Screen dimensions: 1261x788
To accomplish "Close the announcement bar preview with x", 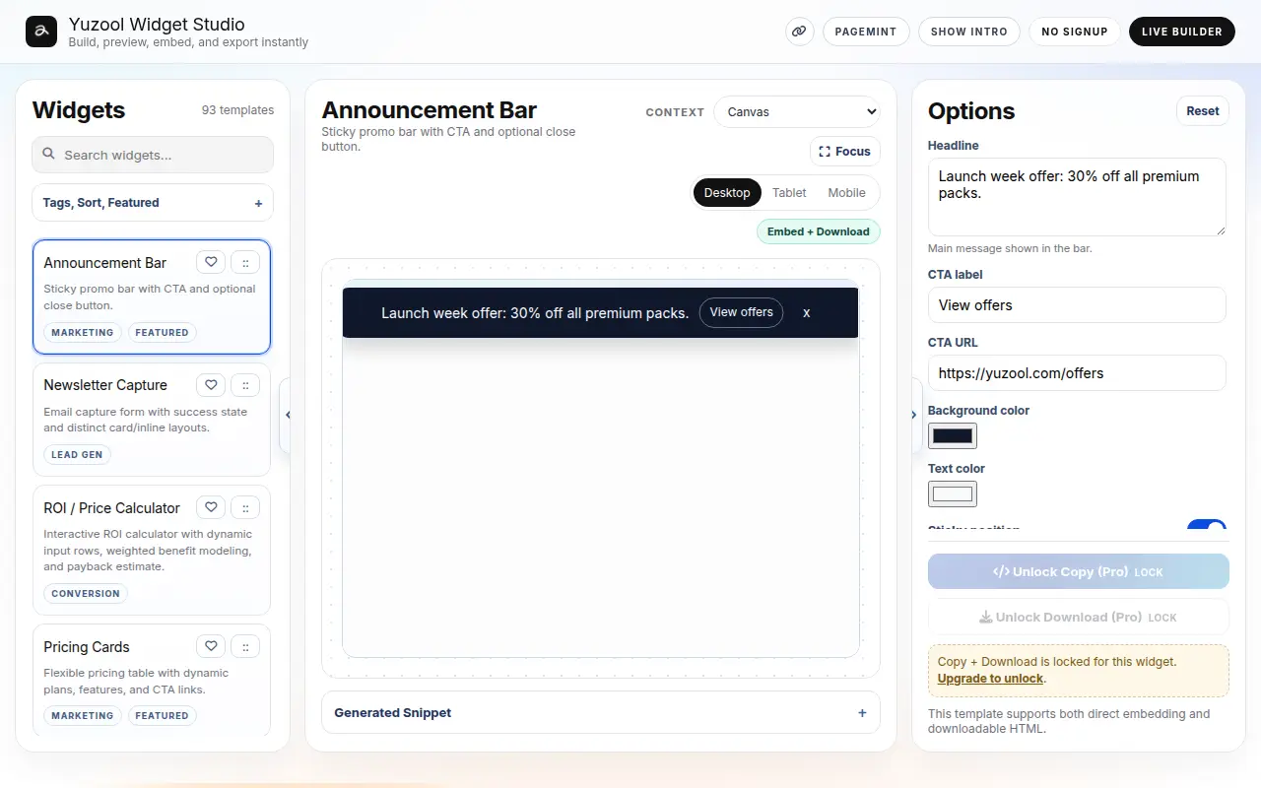I will [x=806, y=312].
